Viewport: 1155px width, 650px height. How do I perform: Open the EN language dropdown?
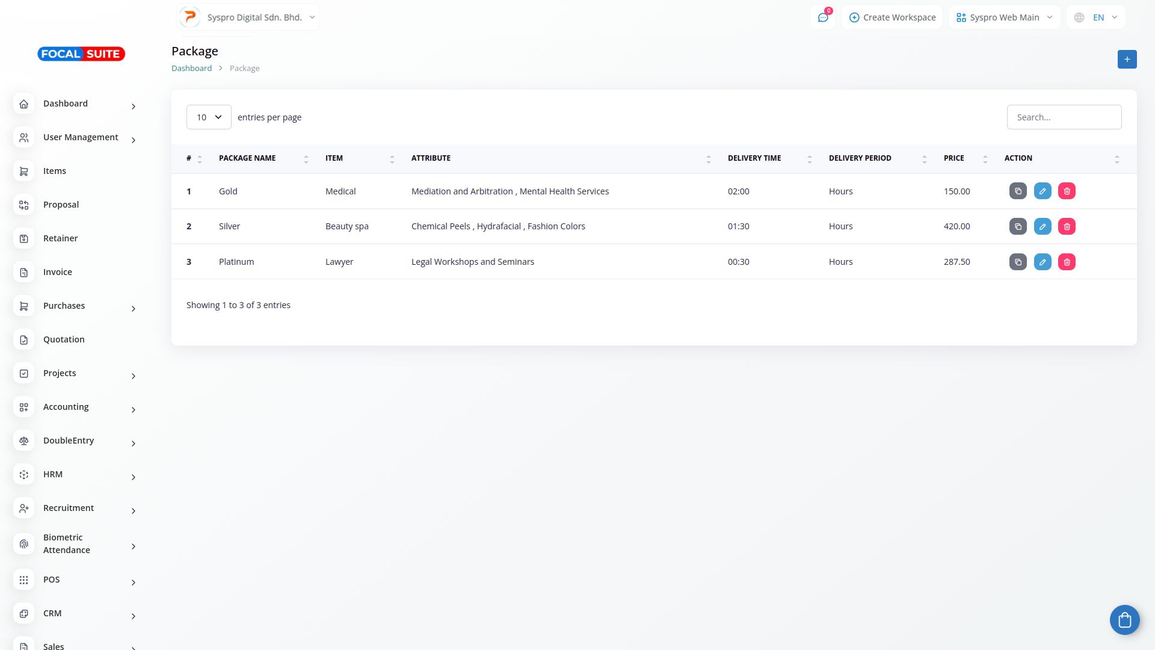coord(1096,17)
